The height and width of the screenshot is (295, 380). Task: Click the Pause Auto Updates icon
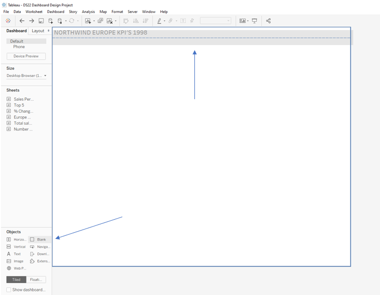(60, 21)
